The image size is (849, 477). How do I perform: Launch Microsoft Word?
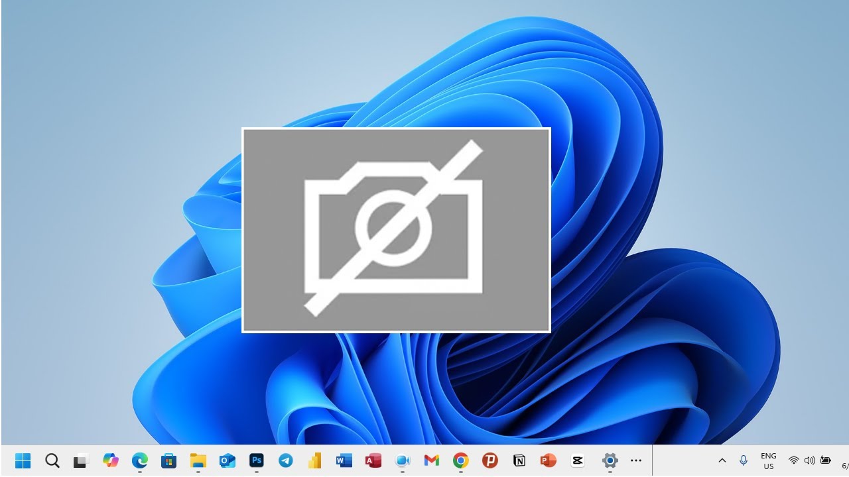coord(344,460)
